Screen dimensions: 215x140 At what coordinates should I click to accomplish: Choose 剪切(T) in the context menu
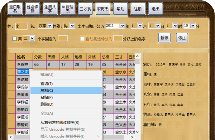[x=66, y=84]
